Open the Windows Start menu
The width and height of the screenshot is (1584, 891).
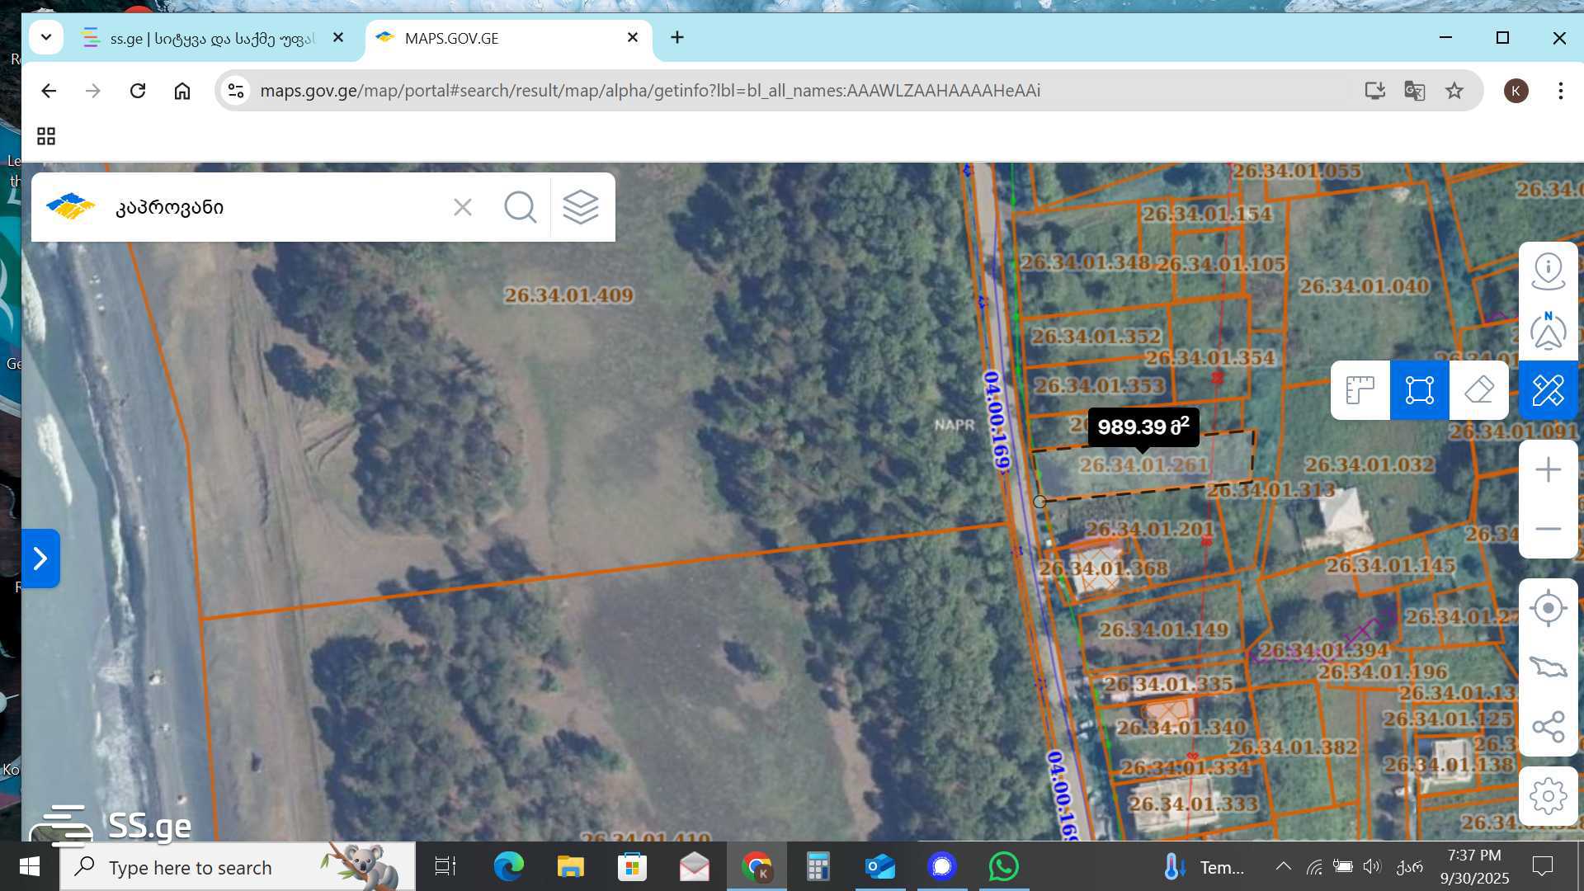(x=30, y=867)
